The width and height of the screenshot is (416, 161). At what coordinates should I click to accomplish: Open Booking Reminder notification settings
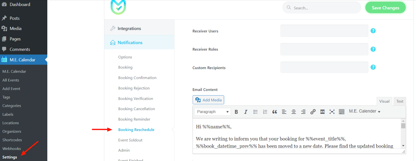(134, 119)
